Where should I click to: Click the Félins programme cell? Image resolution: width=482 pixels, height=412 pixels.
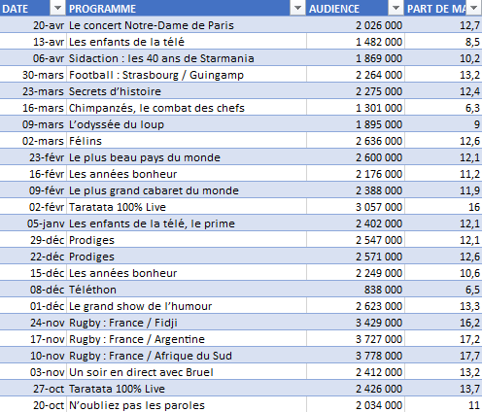(x=187, y=141)
